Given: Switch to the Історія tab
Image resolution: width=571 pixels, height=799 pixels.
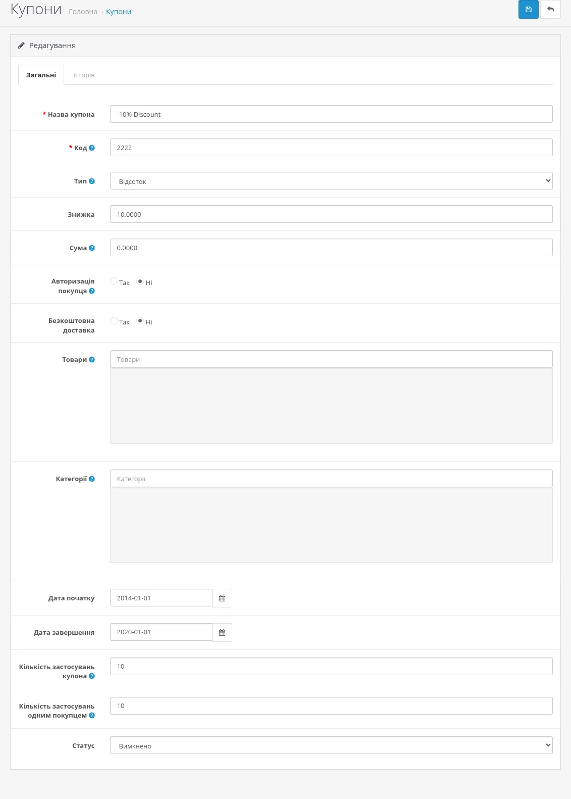Looking at the screenshot, I should pos(84,75).
